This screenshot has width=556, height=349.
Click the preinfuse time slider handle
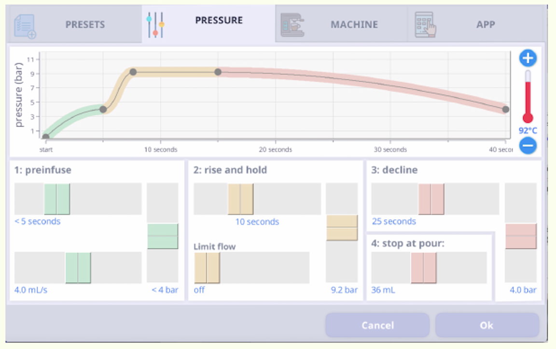point(57,199)
